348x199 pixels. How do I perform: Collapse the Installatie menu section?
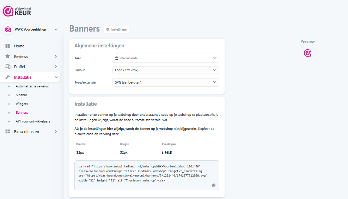56,77
